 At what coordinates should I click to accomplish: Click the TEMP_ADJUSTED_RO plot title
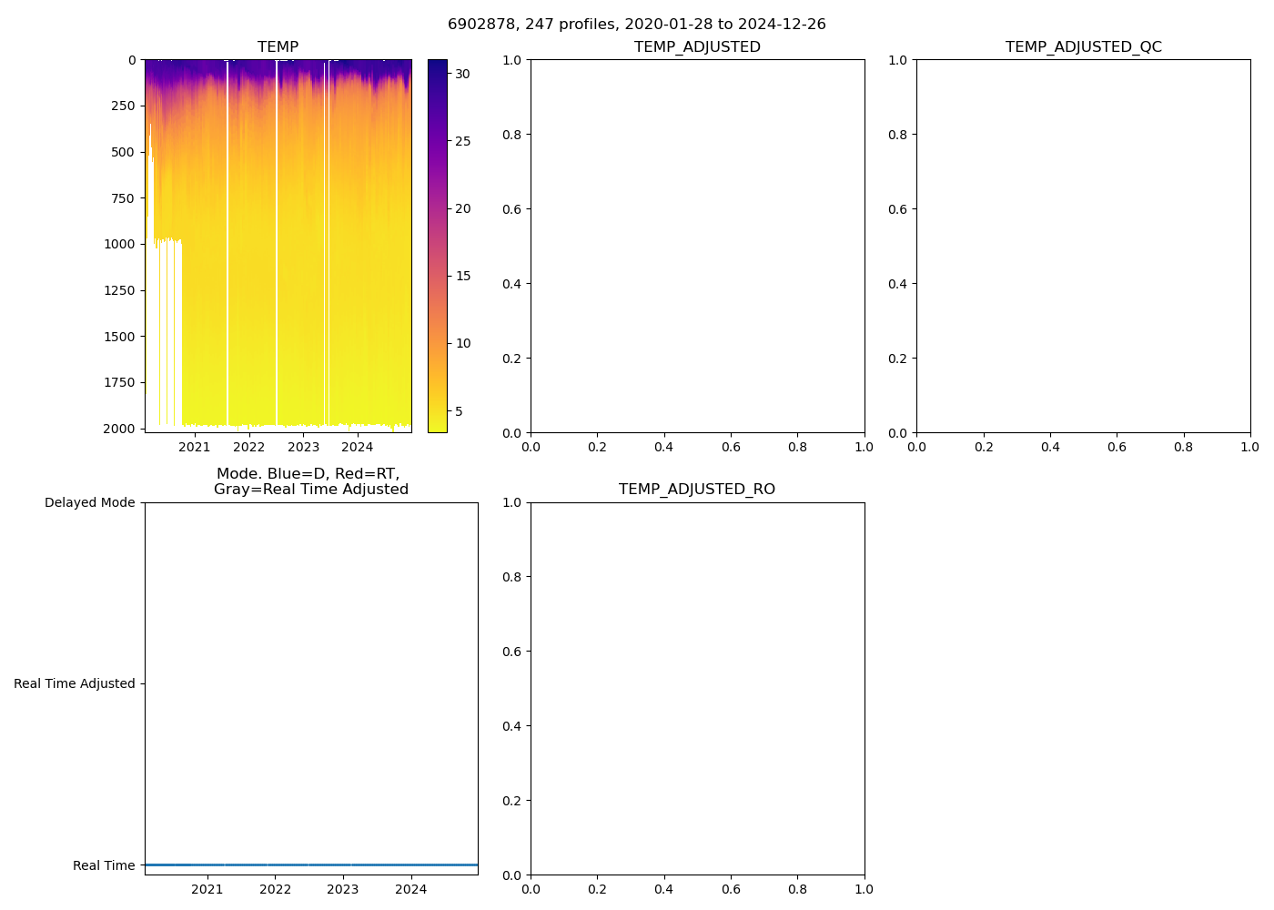(697, 489)
